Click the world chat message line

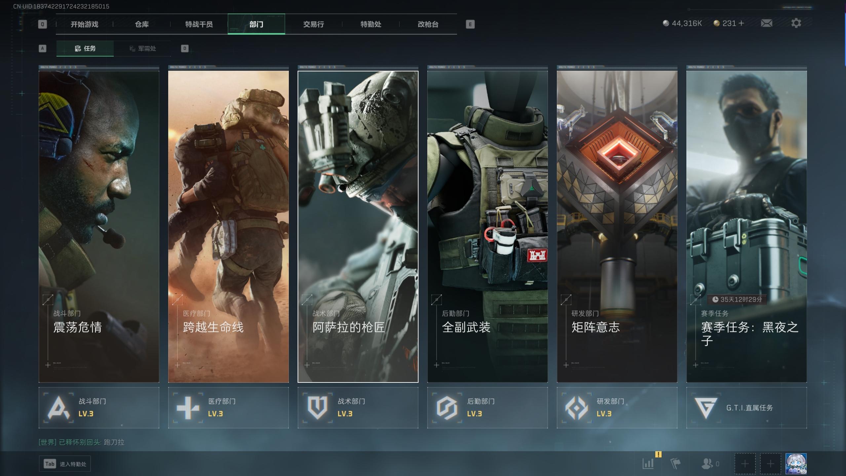click(x=82, y=442)
